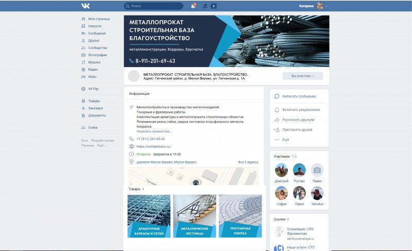Image resolution: width=412 pixels, height=251 pixels.
Task: Open the video player icon in the header
Action: 214,6
